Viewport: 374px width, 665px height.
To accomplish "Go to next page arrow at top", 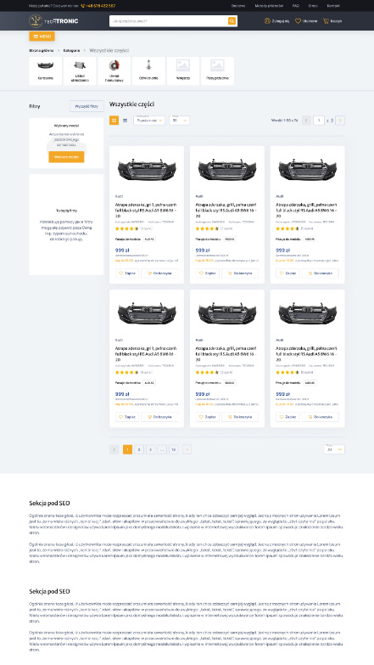I will tap(340, 121).
